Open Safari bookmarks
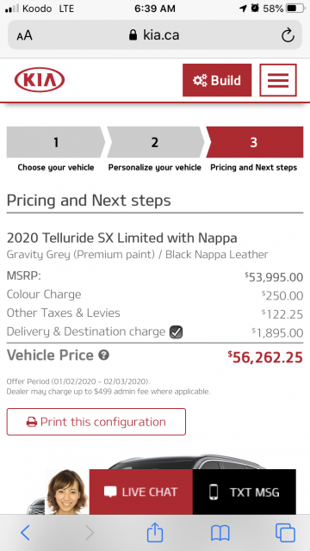The width and height of the screenshot is (310, 551). pyautogui.click(x=220, y=534)
